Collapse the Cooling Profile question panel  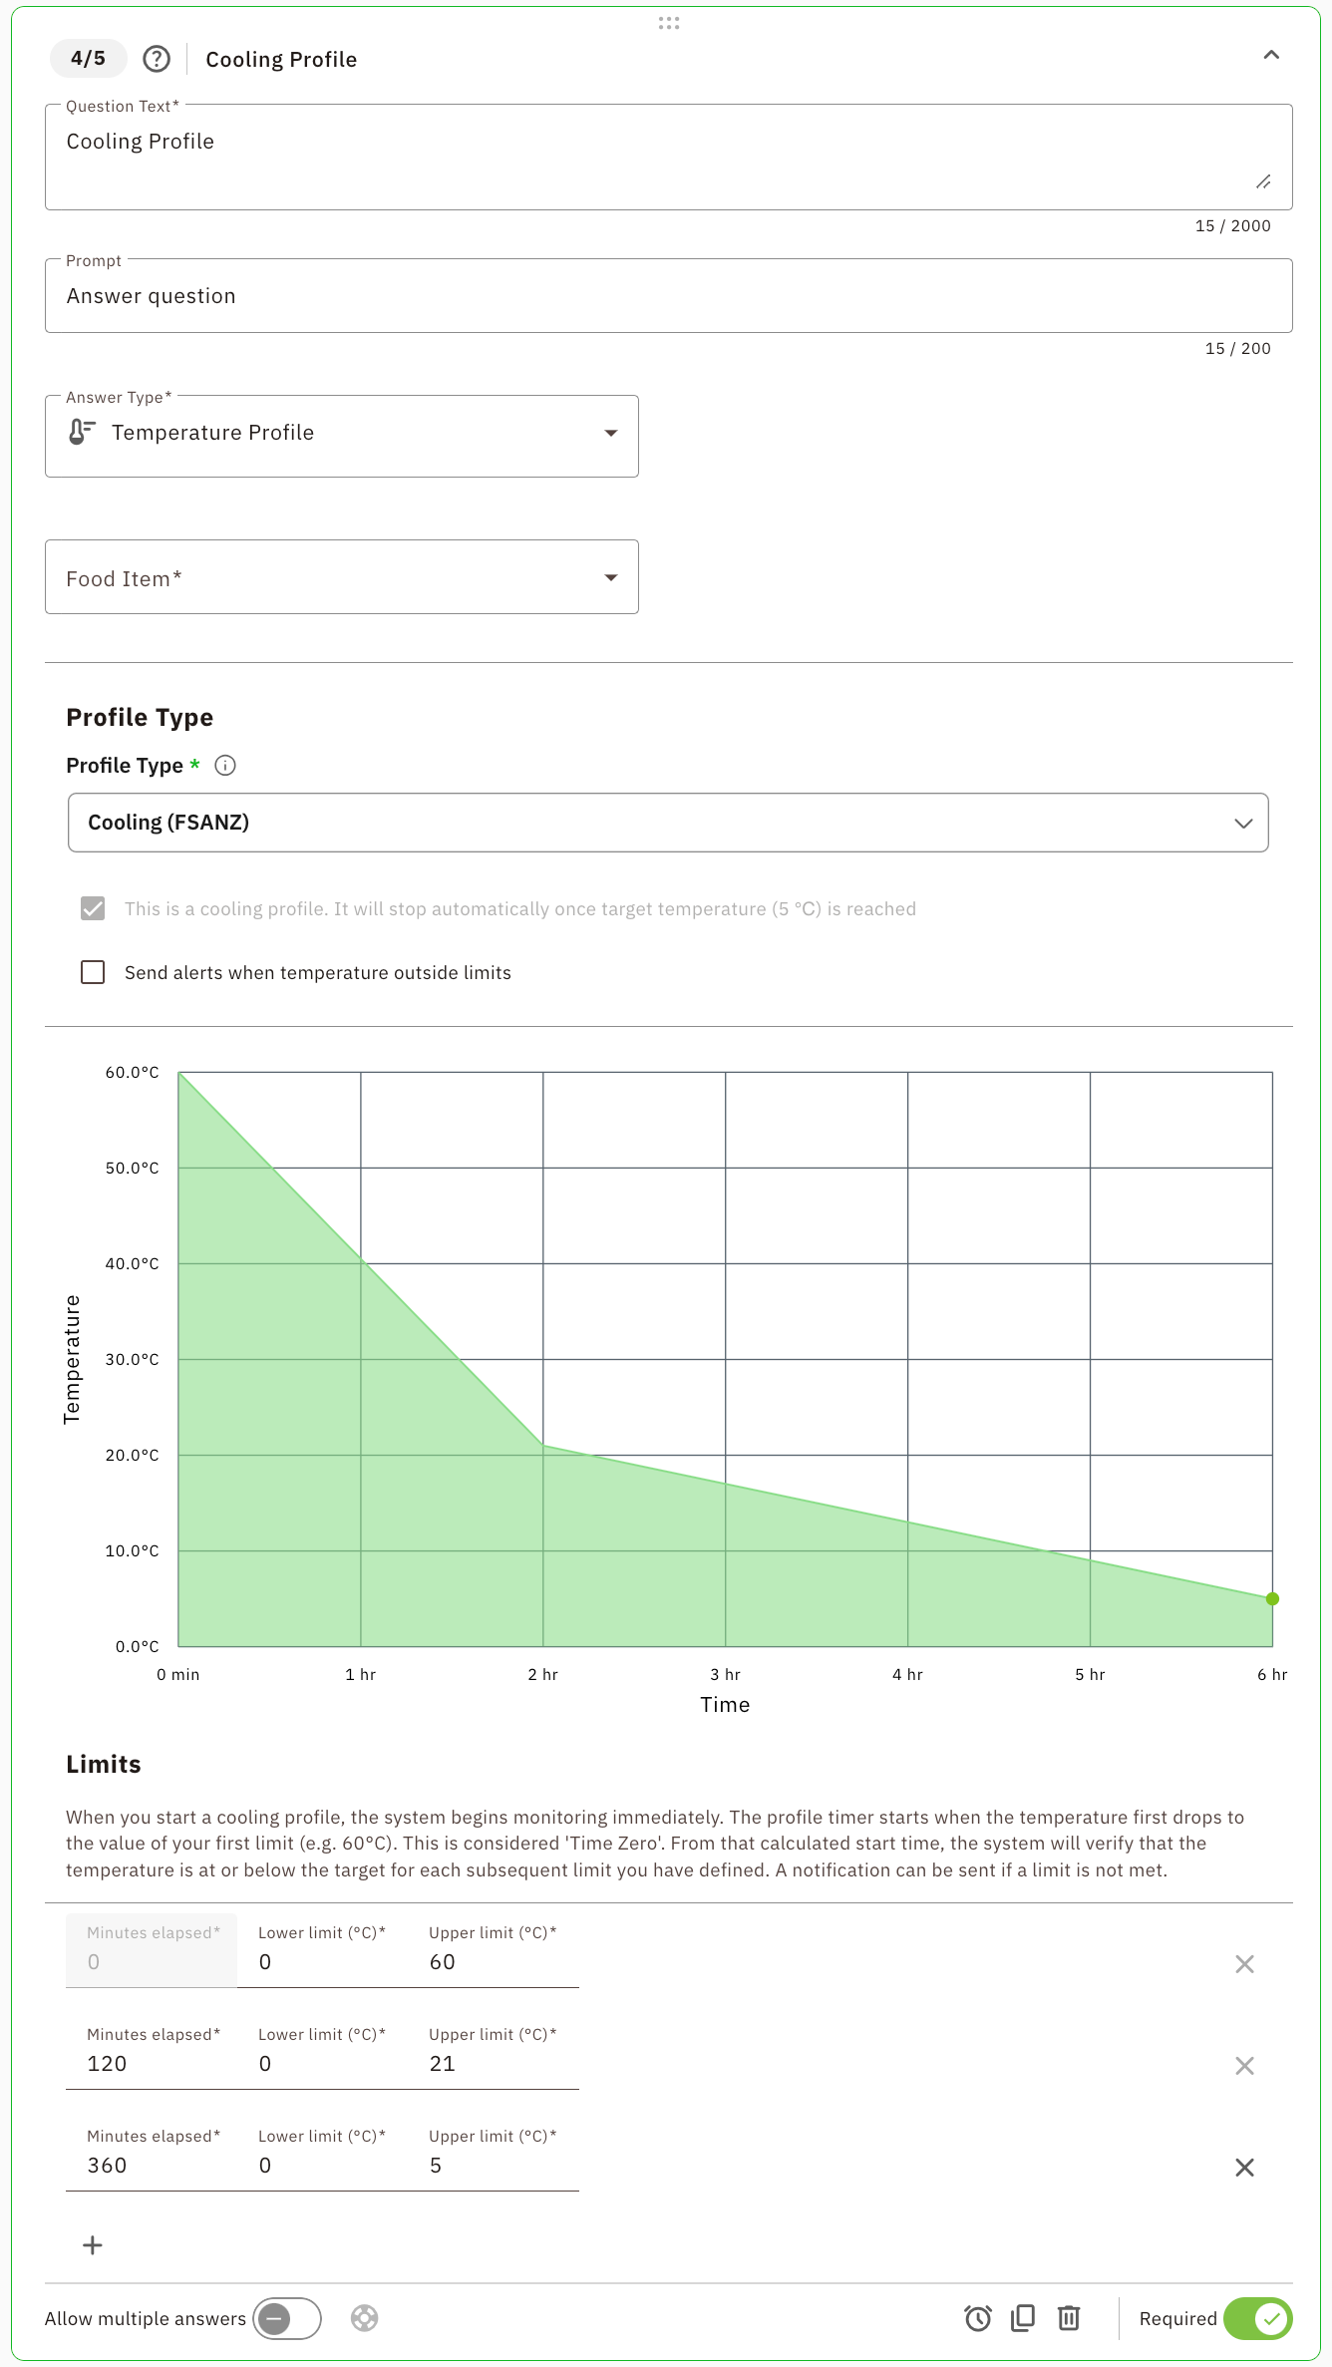pos(1271,56)
